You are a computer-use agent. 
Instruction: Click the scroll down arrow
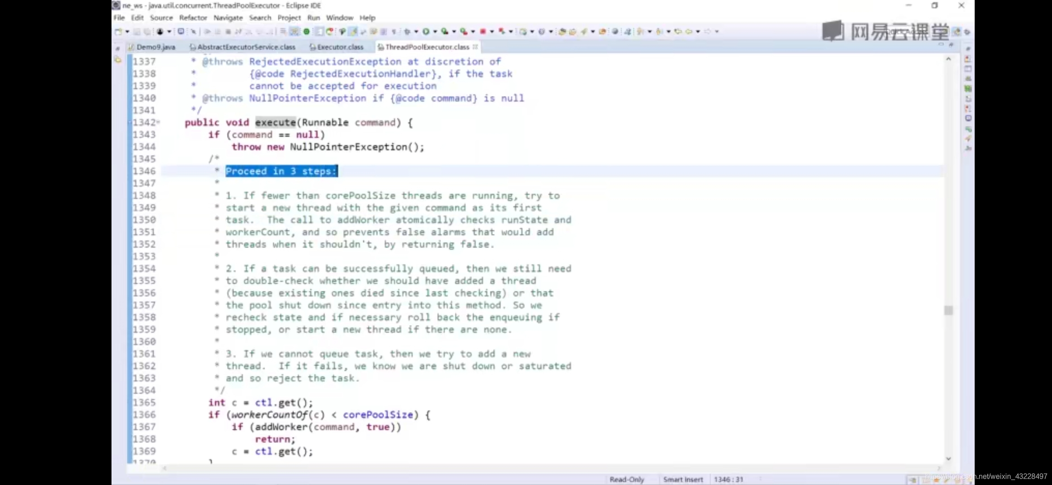949,459
